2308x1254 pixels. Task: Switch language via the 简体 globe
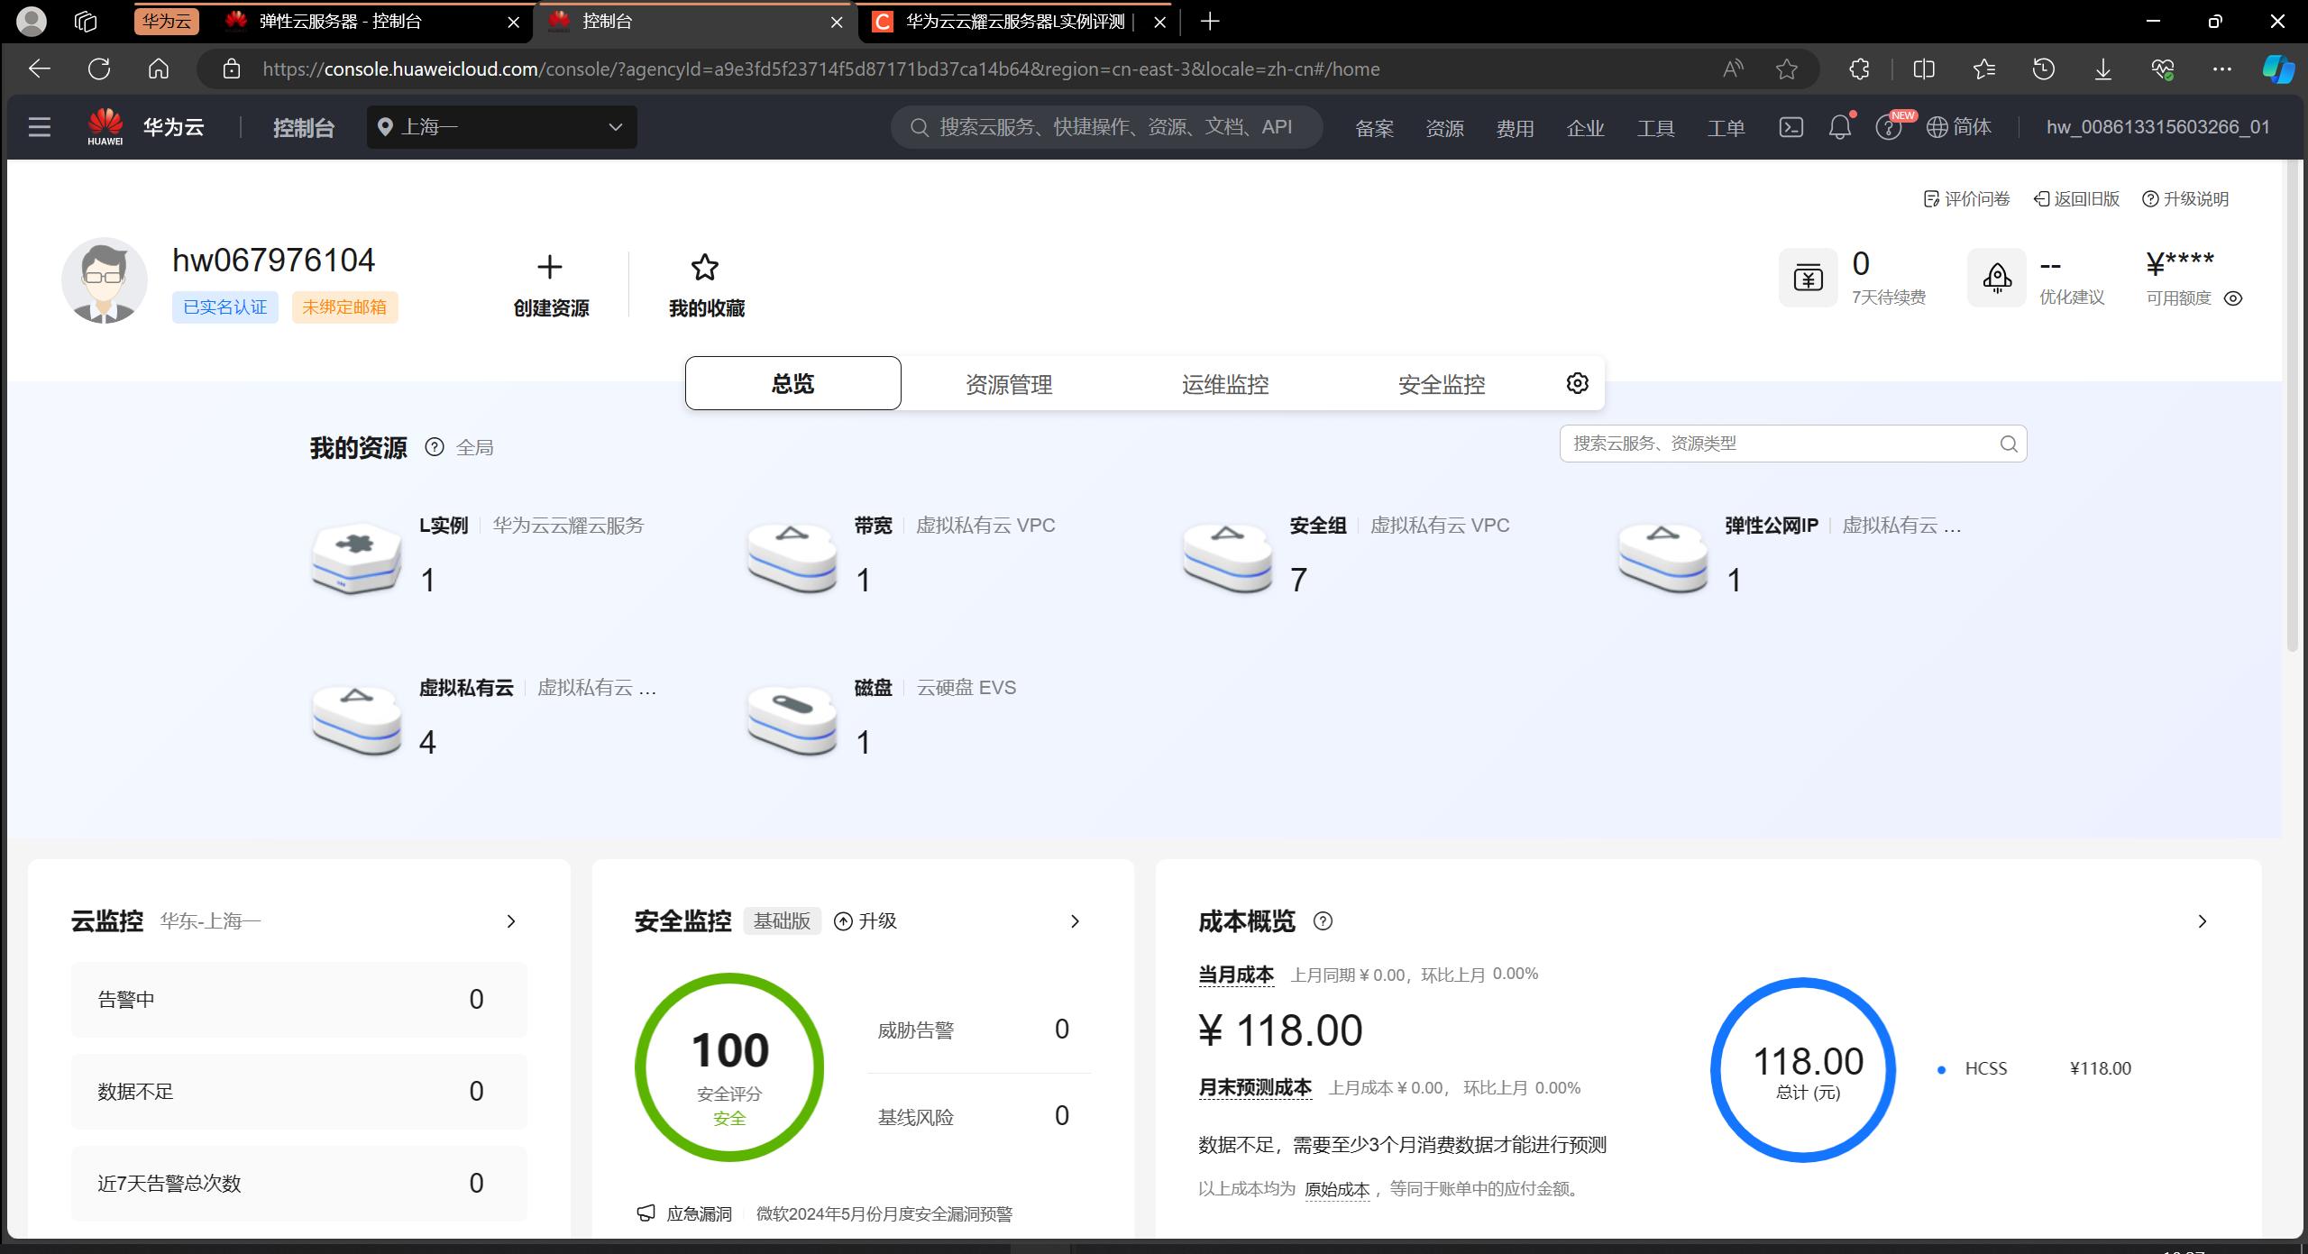(x=1958, y=127)
